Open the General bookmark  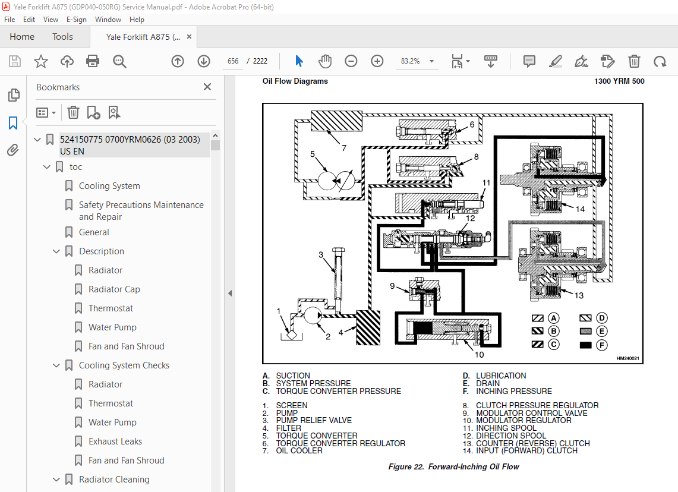tap(94, 232)
